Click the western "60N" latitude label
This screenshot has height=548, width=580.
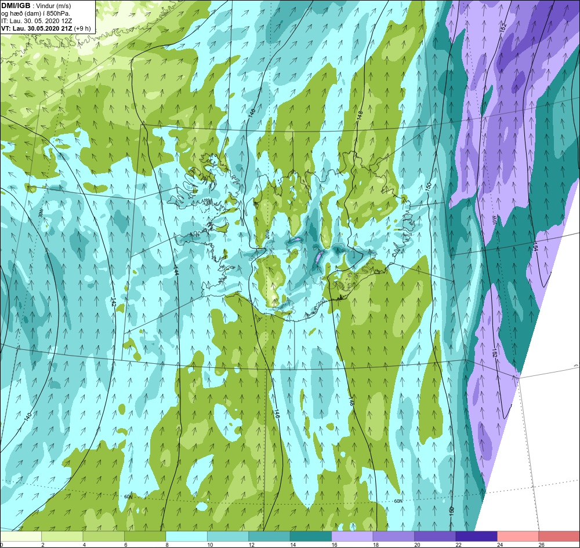click(x=128, y=496)
